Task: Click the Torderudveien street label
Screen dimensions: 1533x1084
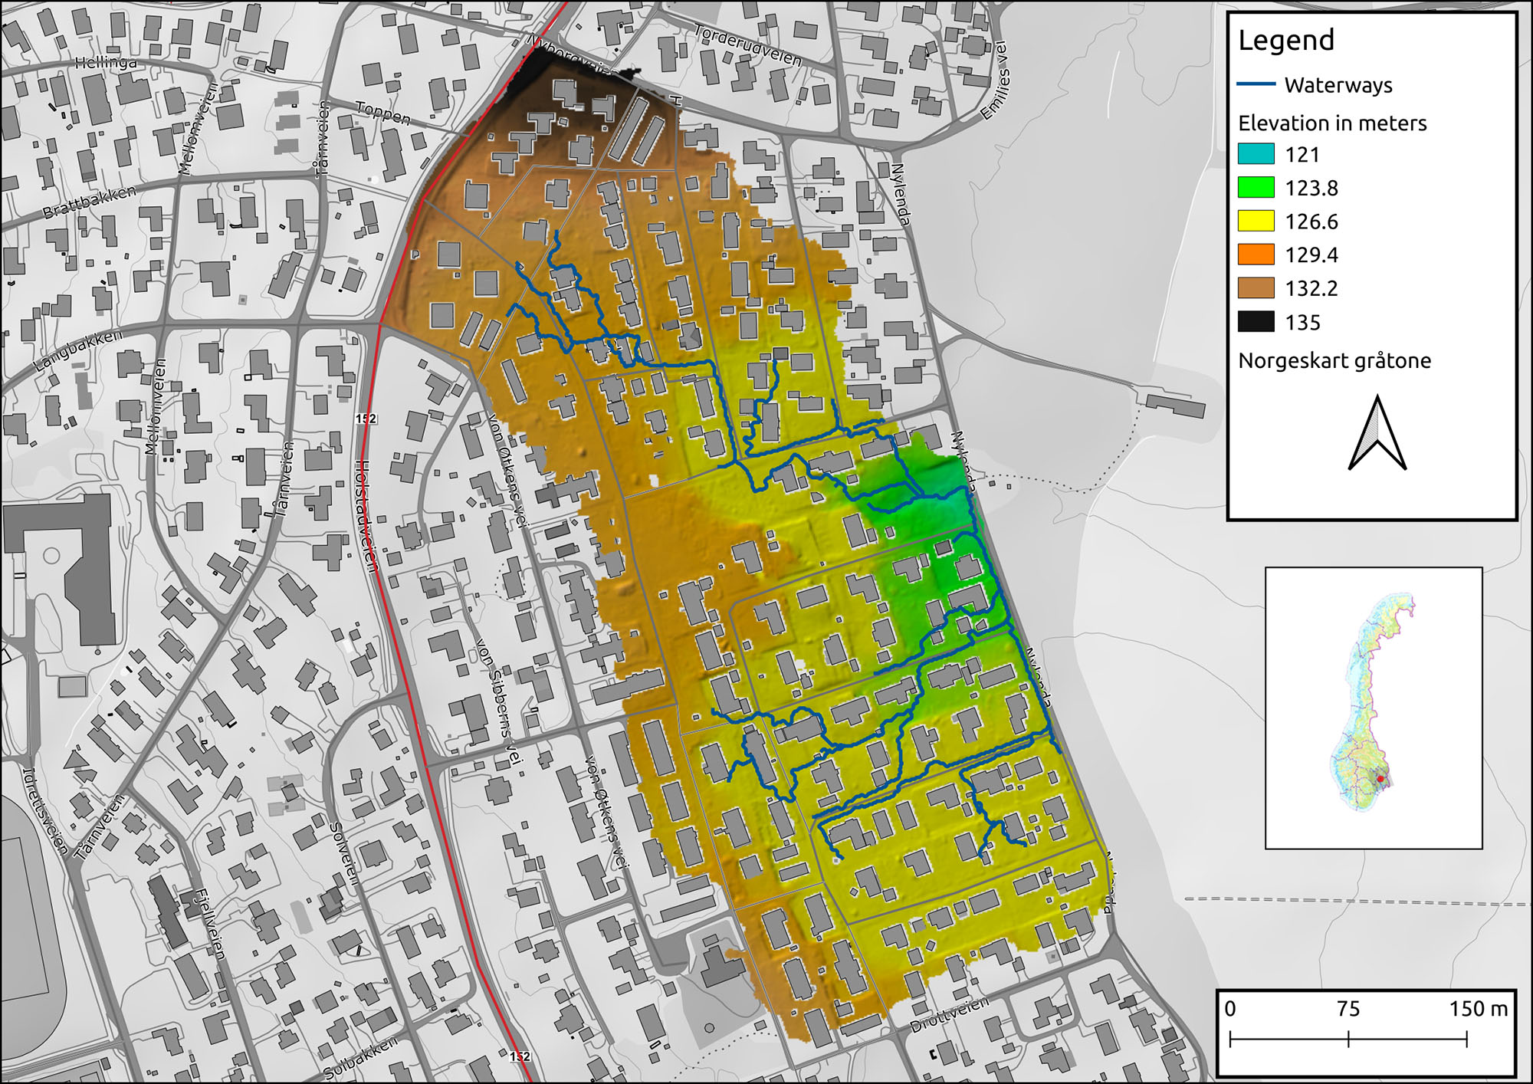Action: pyautogui.click(x=747, y=46)
